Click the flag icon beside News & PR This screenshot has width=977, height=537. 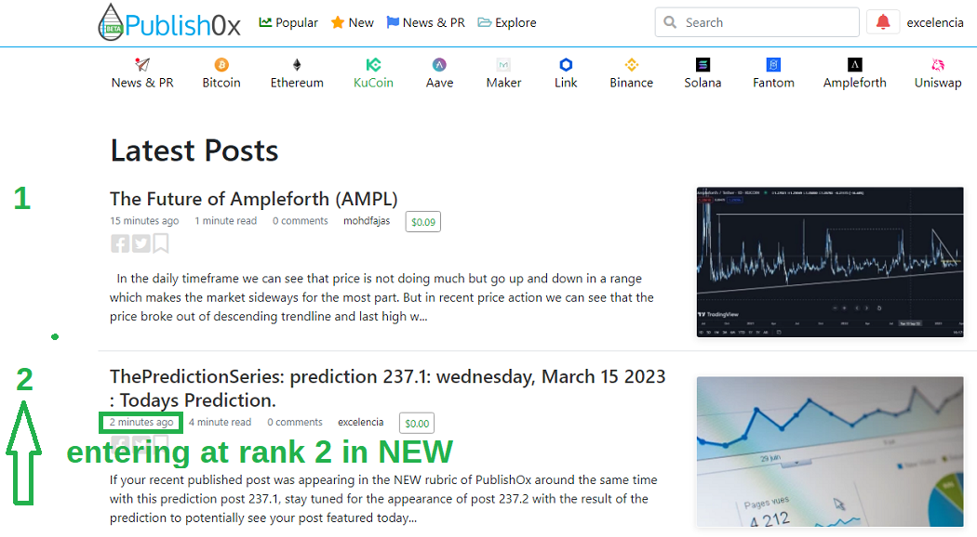(x=393, y=22)
